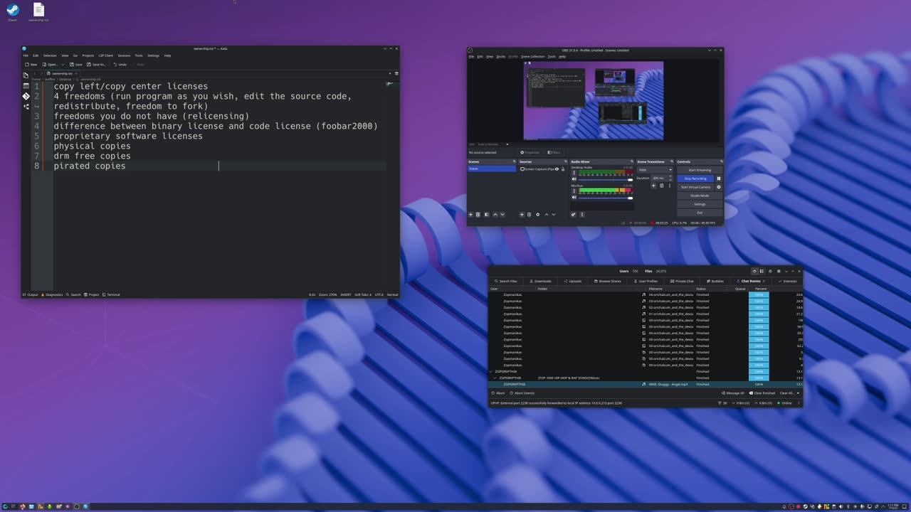Open the Online status selector in Nicotine+
The width and height of the screenshot is (911, 512).
[784, 402]
